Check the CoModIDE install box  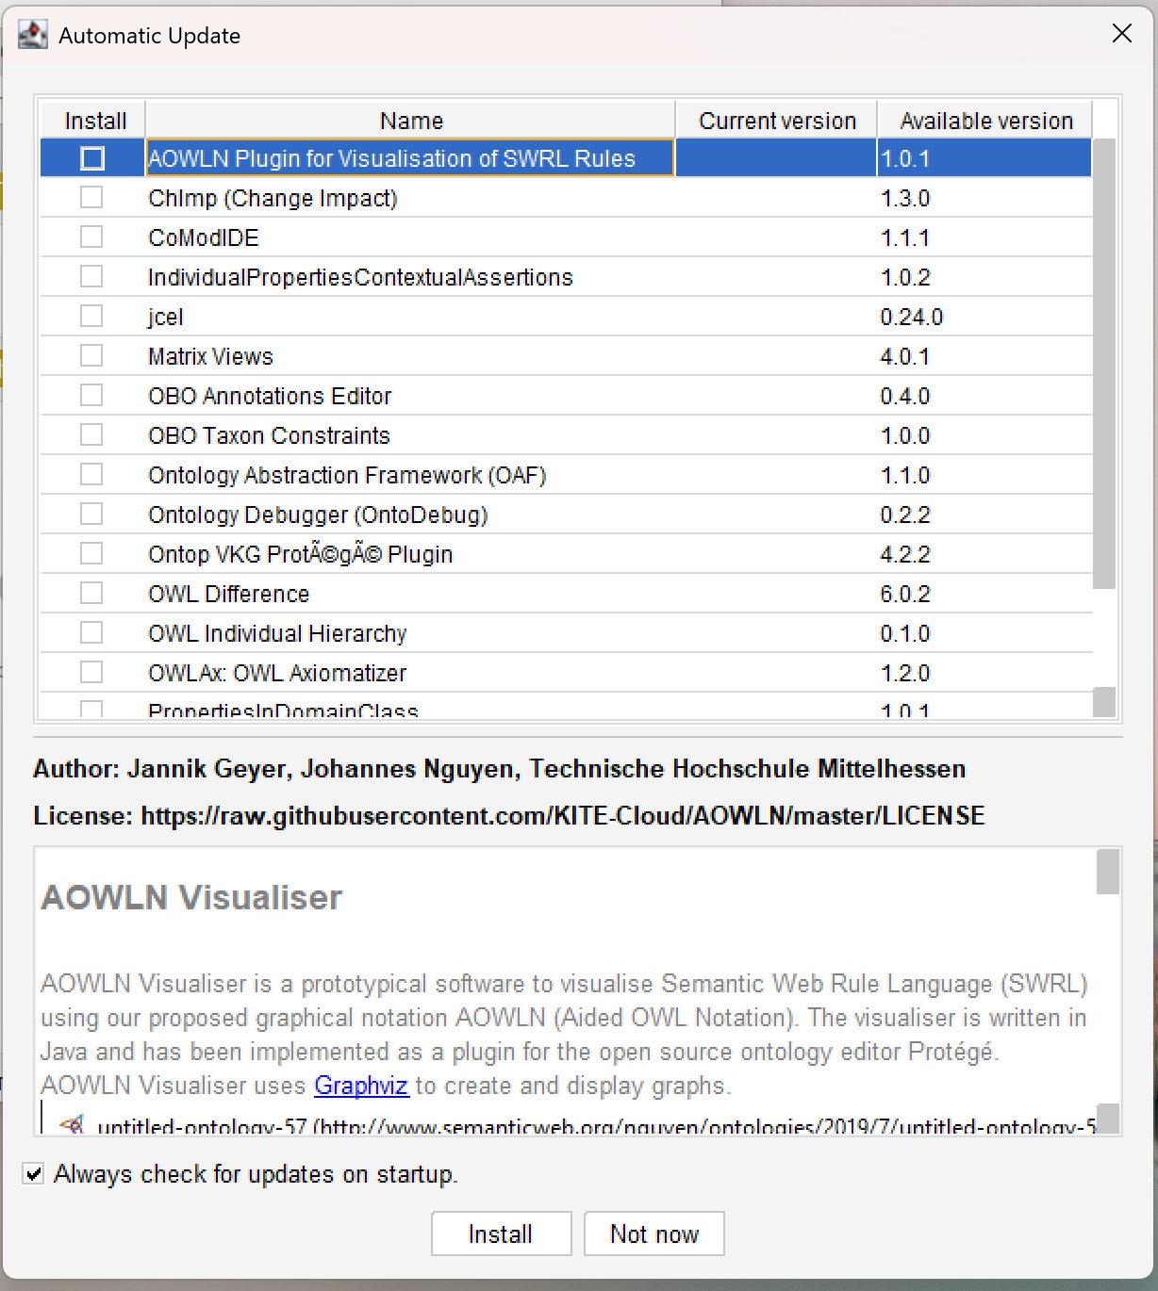(91, 237)
